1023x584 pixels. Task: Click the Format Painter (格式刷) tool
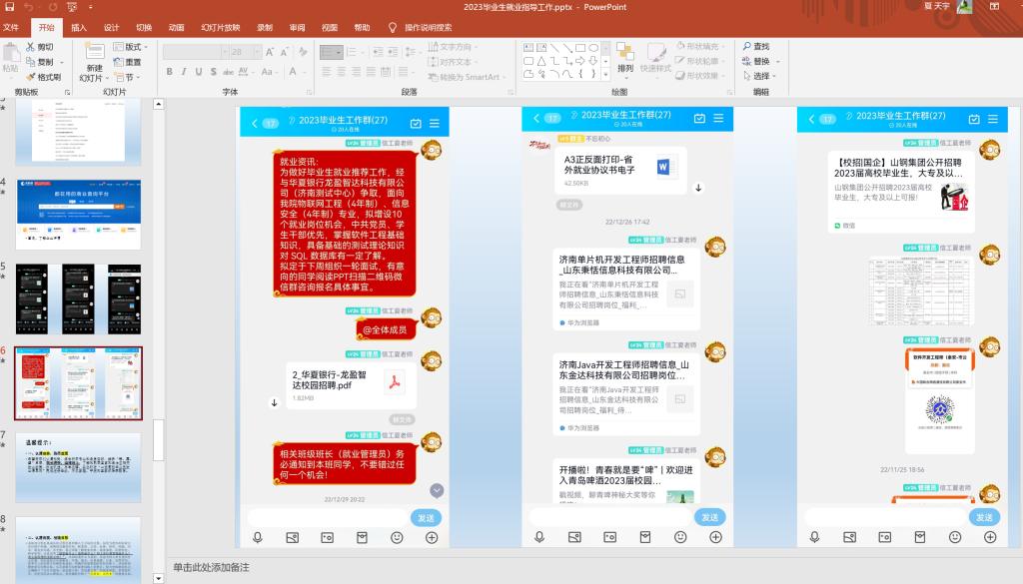tap(43, 77)
